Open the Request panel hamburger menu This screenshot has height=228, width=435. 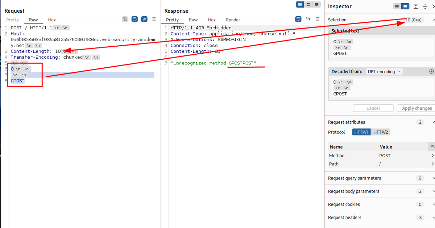154,19
